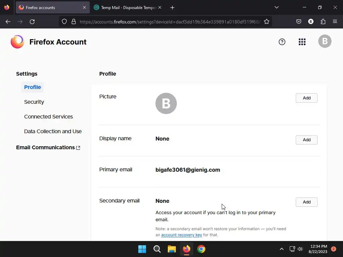Open the volume speaker tray icon
This screenshot has height=257, width=343.
(300, 249)
